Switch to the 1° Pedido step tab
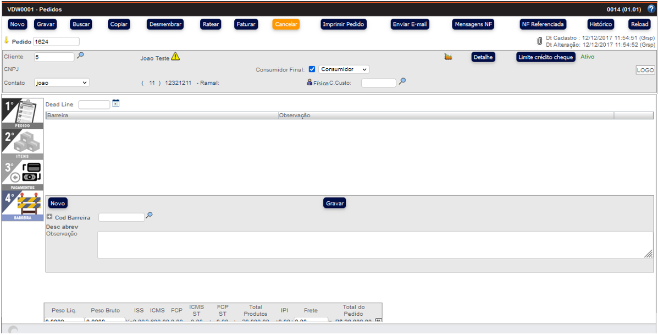 pyautogui.click(x=23, y=114)
